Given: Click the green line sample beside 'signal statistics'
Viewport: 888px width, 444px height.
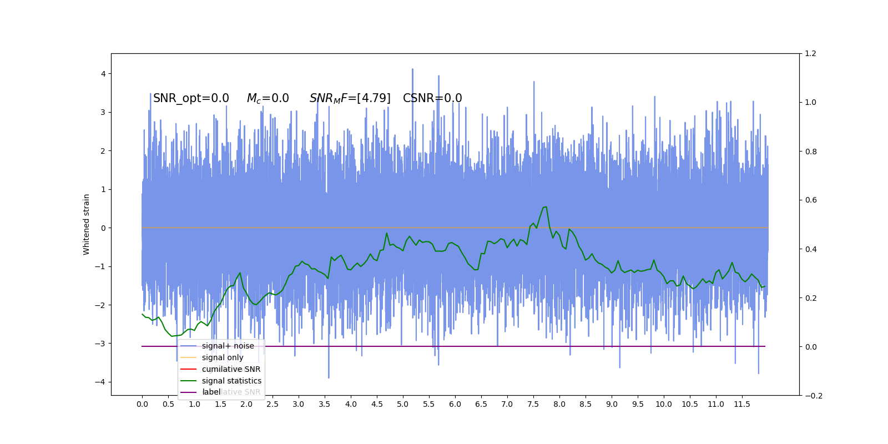Looking at the screenshot, I should pos(189,381).
